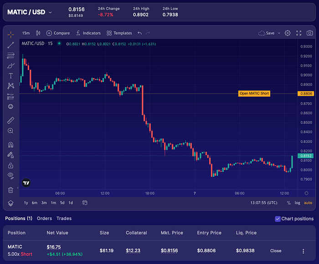Click the -8.72% 24h change value
319x264 pixels.
point(105,15)
